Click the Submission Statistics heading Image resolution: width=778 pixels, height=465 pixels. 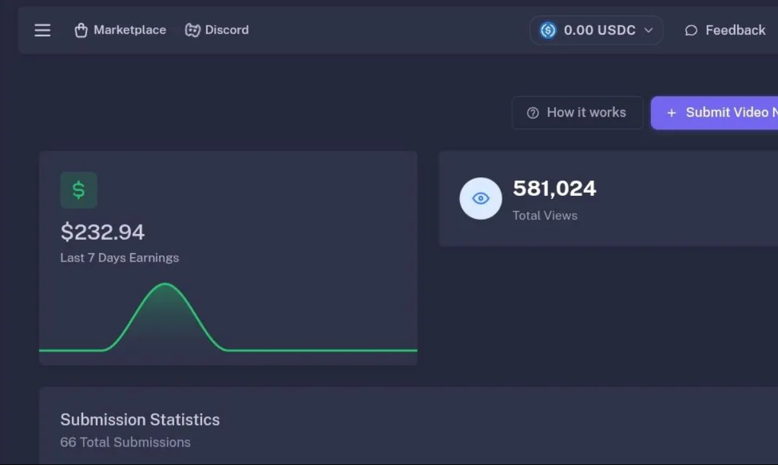[x=139, y=420]
